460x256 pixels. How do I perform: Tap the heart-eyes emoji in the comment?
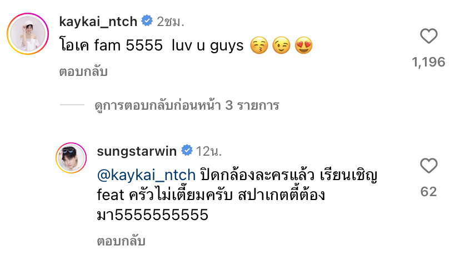tap(304, 45)
